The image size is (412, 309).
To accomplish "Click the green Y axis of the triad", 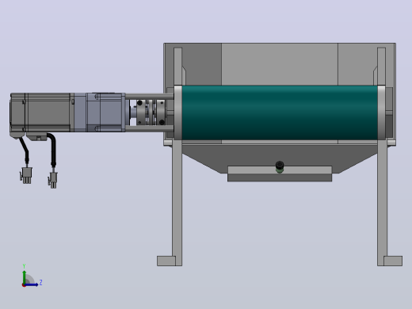I will point(25,277).
